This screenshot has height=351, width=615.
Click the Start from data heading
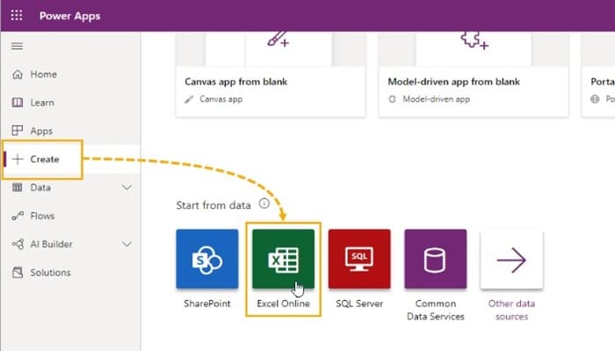(x=213, y=205)
